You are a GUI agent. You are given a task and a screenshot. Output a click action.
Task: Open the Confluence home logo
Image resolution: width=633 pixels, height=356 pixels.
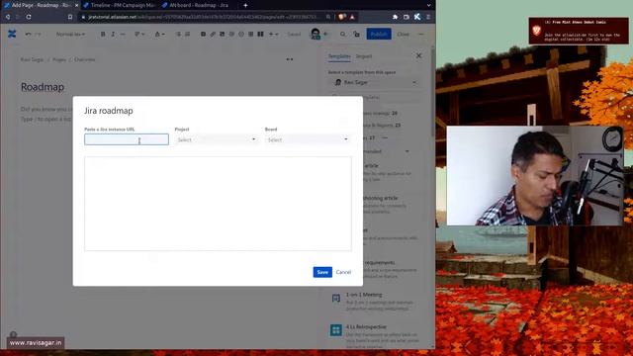(x=12, y=35)
